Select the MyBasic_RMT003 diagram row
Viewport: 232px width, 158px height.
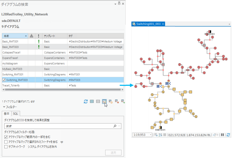click(63, 69)
